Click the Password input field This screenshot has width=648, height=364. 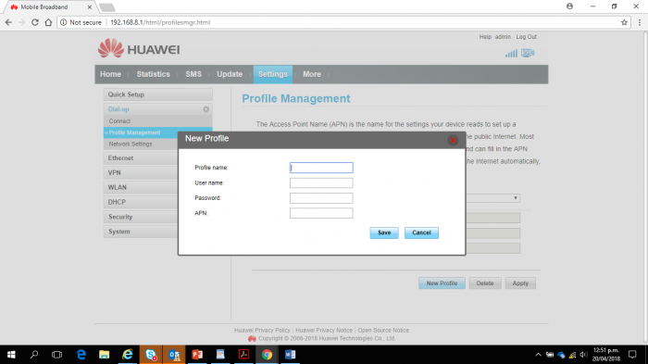click(321, 198)
